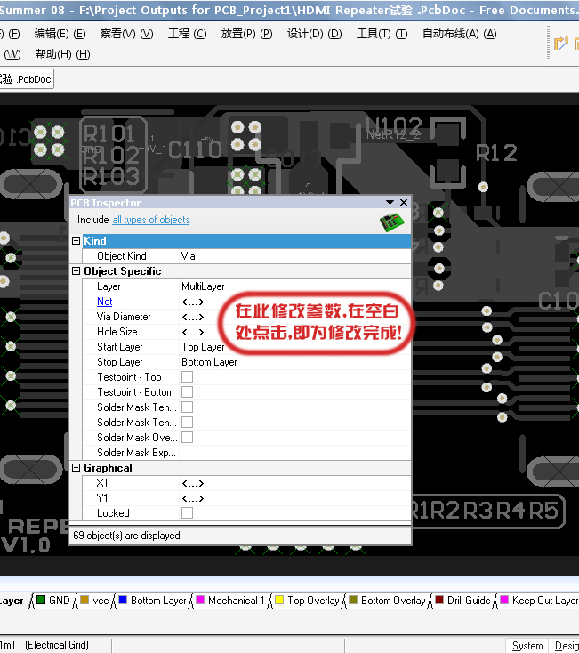Edit the Hole Size value field
Viewport: 579px width, 653px height.
coord(294,332)
